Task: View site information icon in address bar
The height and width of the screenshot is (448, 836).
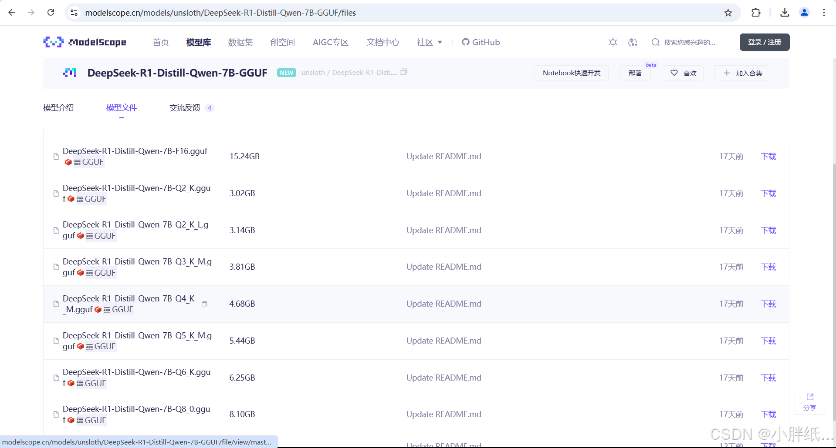Action: [74, 13]
